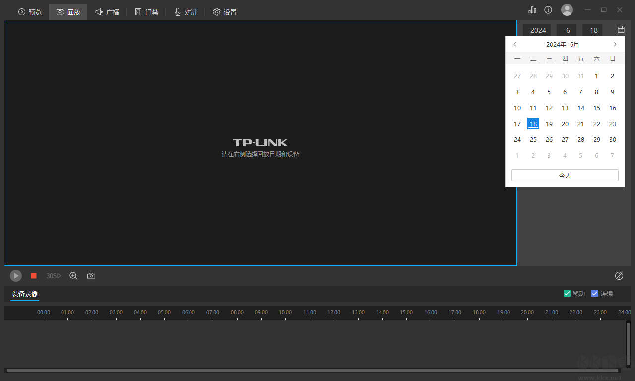Click the play button in playback controls
This screenshot has width=635, height=381.
tap(16, 276)
